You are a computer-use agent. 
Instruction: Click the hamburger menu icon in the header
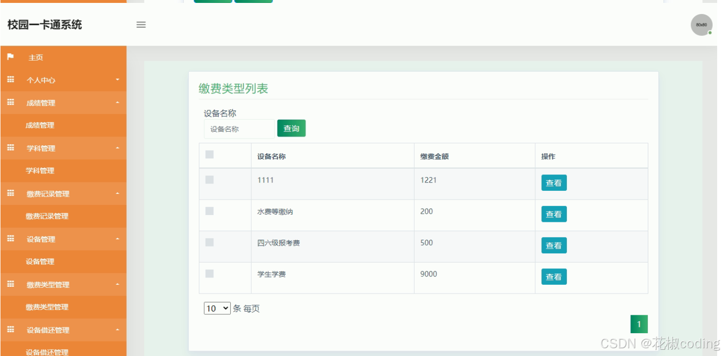click(141, 25)
